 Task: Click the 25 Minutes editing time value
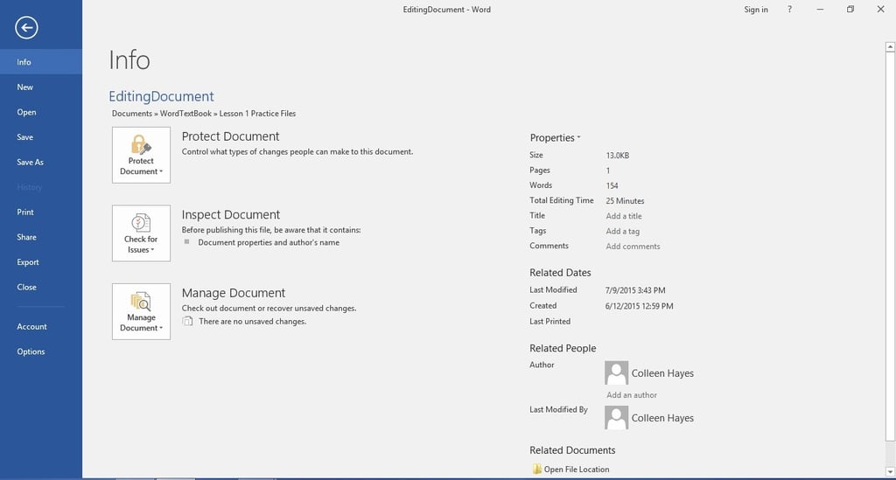[x=625, y=201]
